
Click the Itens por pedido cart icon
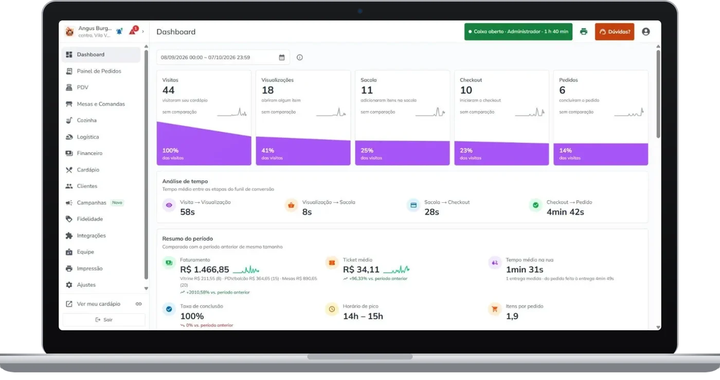tap(494, 309)
